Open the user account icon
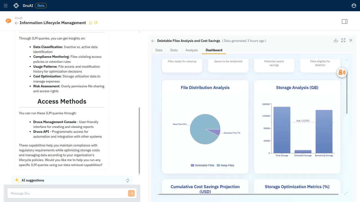 tap(354, 6)
